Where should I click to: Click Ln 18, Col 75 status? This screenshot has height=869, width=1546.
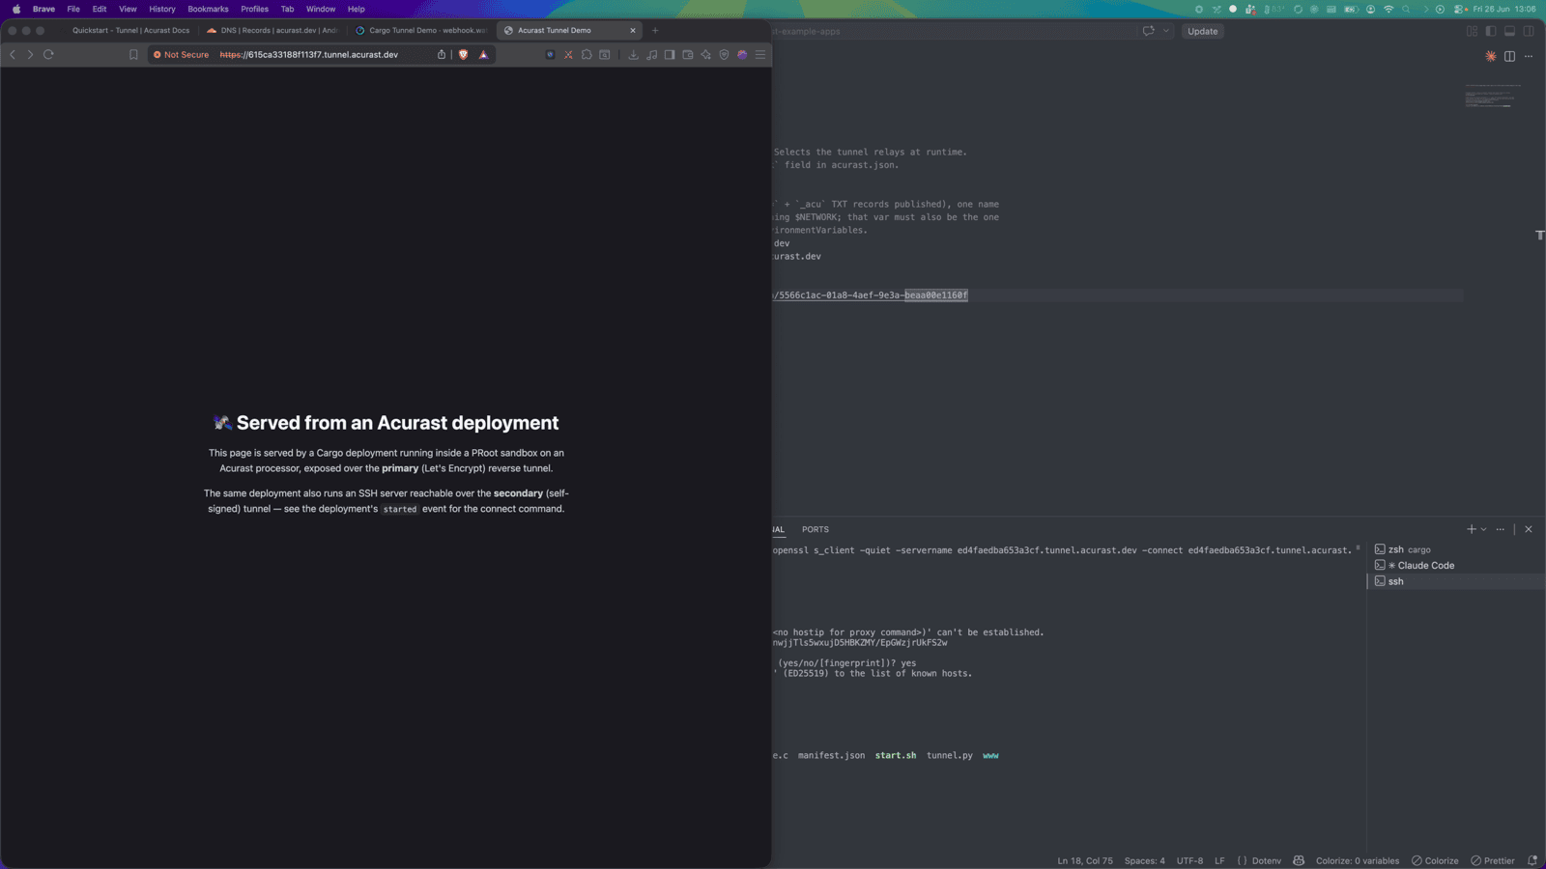pos(1085,860)
